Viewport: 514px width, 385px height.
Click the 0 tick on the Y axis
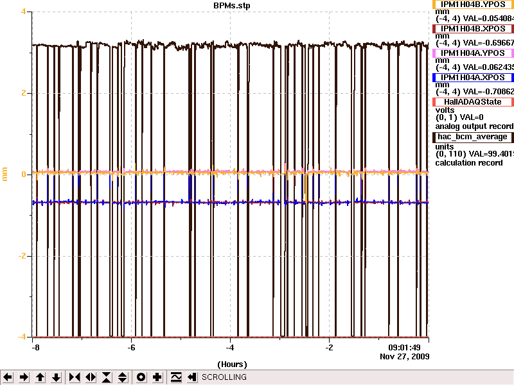pyautogui.click(x=24, y=175)
